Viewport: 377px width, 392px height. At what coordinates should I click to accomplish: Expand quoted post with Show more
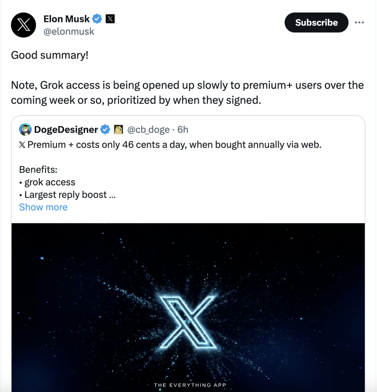(x=43, y=207)
